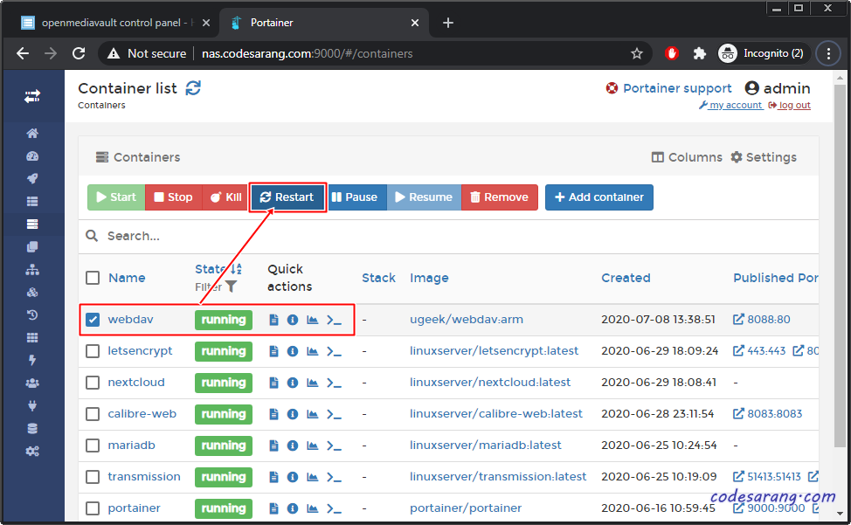Screen dimensions: 851x525
Task: Open stats chart icon for webdav
Action: pyautogui.click(x=312, y=320)
